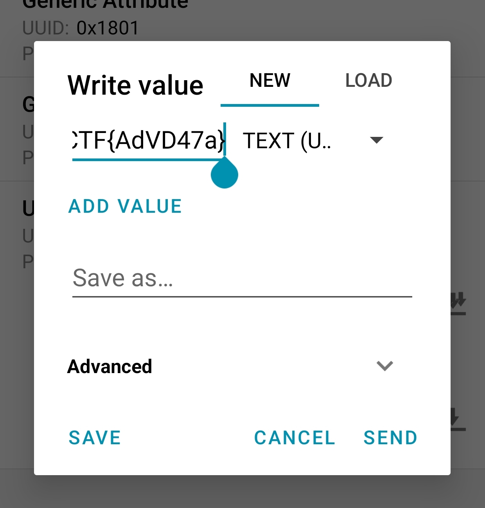Tap the Generic Attribute heading in background
The image size is (485, 508).
(x=106, y=5)
